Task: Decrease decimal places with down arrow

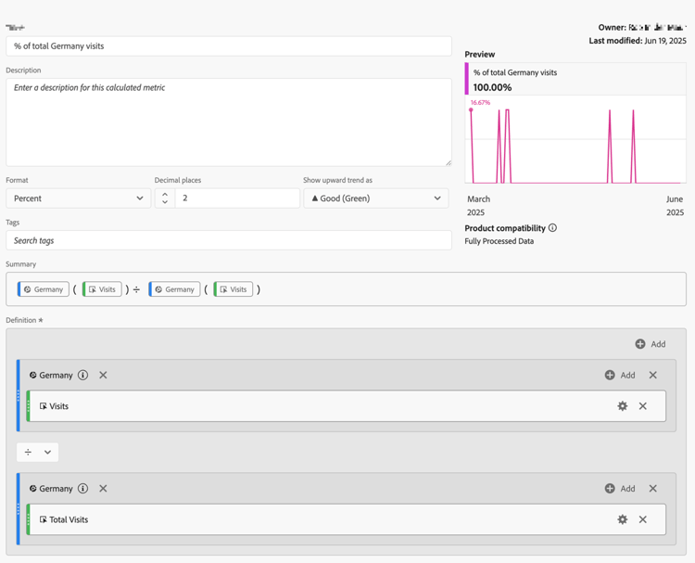Action: click(165, 202)
